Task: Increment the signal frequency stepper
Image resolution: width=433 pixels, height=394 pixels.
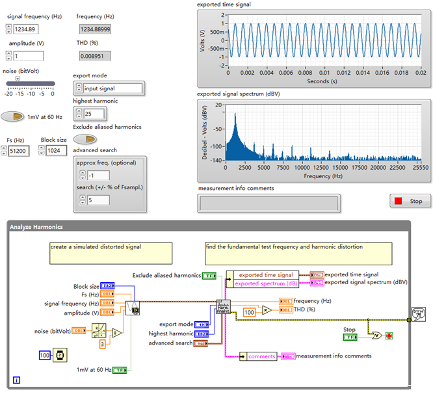Action: coord(9,26)
